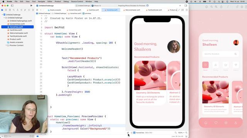Click the duplicate preview icon beside HomeView

point(132,133)
